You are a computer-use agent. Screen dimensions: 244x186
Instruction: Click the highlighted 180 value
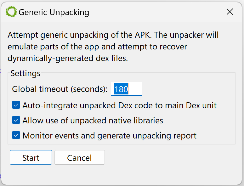[121, 89]
